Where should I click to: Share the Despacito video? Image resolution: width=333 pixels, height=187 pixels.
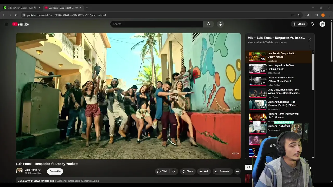(x=187, y=171)
